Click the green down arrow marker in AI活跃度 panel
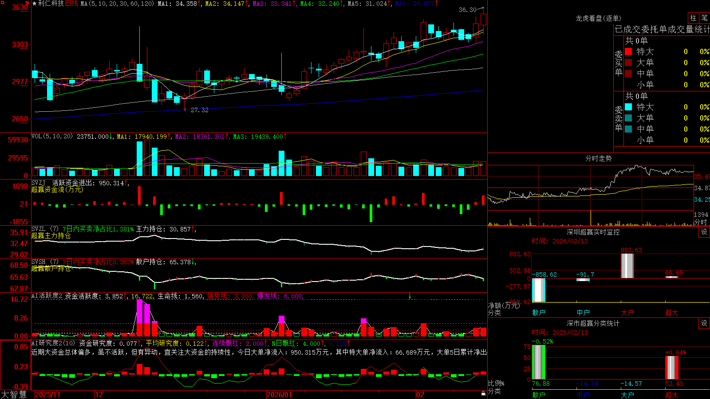710x399 pixels. tap(410, 296)
